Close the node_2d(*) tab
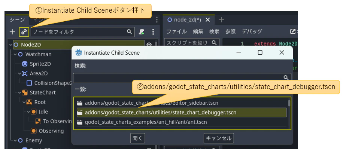Viewport: 343px width, 150px height. [208, 20]
